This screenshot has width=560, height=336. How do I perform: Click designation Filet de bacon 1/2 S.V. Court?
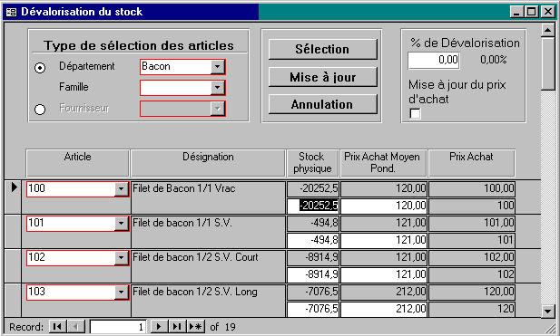pyautogui.click(x=208, y=265)
